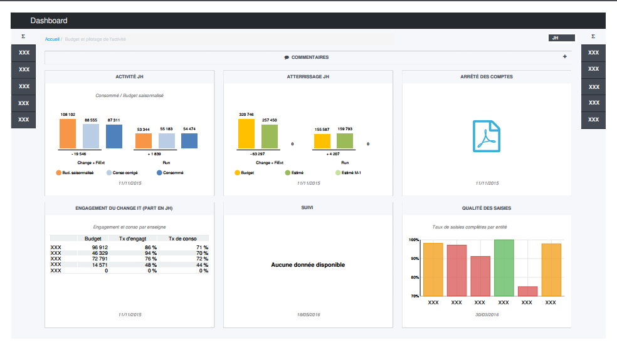Click the light blue bar labeled 88 555
The image size is (617, 350).
click(91, 136)
